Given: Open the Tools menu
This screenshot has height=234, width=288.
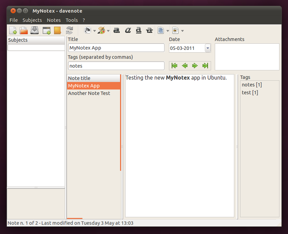Looking at the screenshot, I should pos(71,20).
